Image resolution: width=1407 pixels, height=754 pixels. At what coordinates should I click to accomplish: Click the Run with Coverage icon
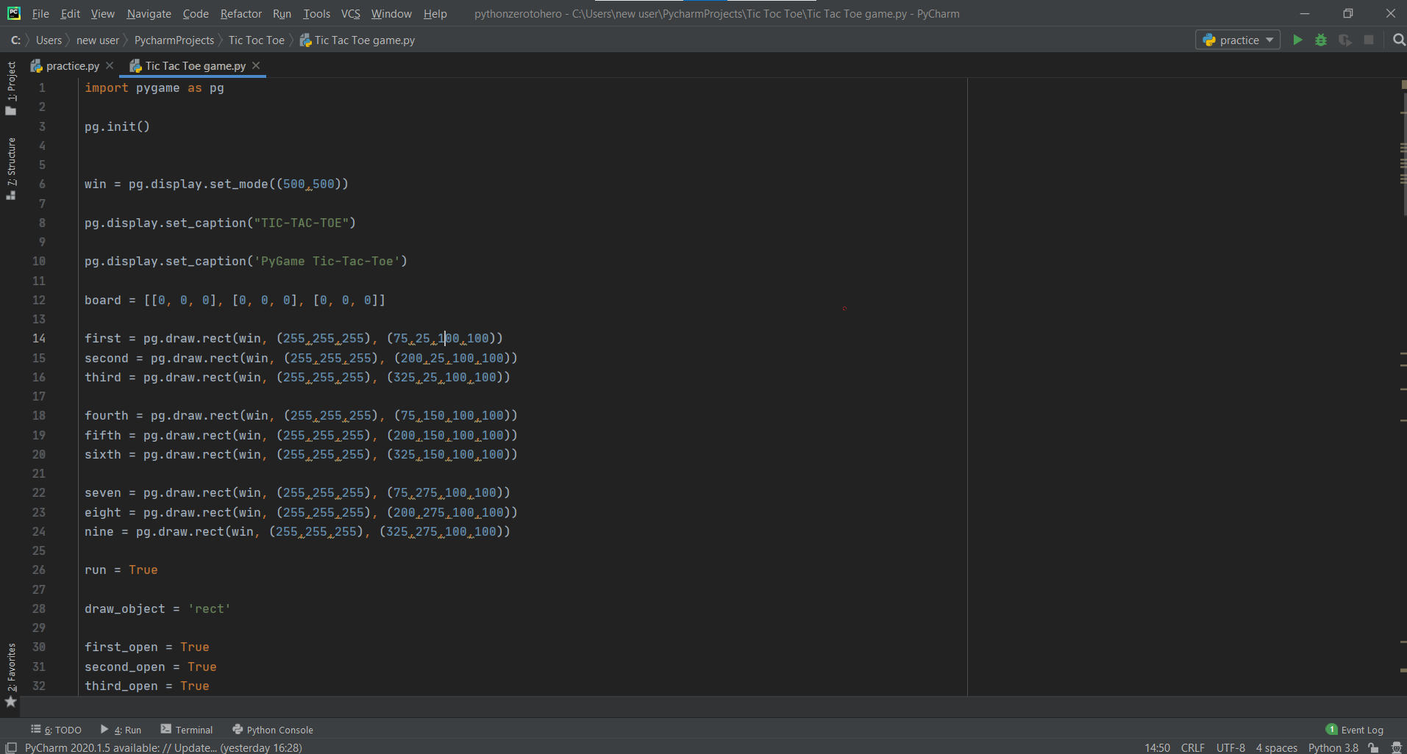point(1344,40)
